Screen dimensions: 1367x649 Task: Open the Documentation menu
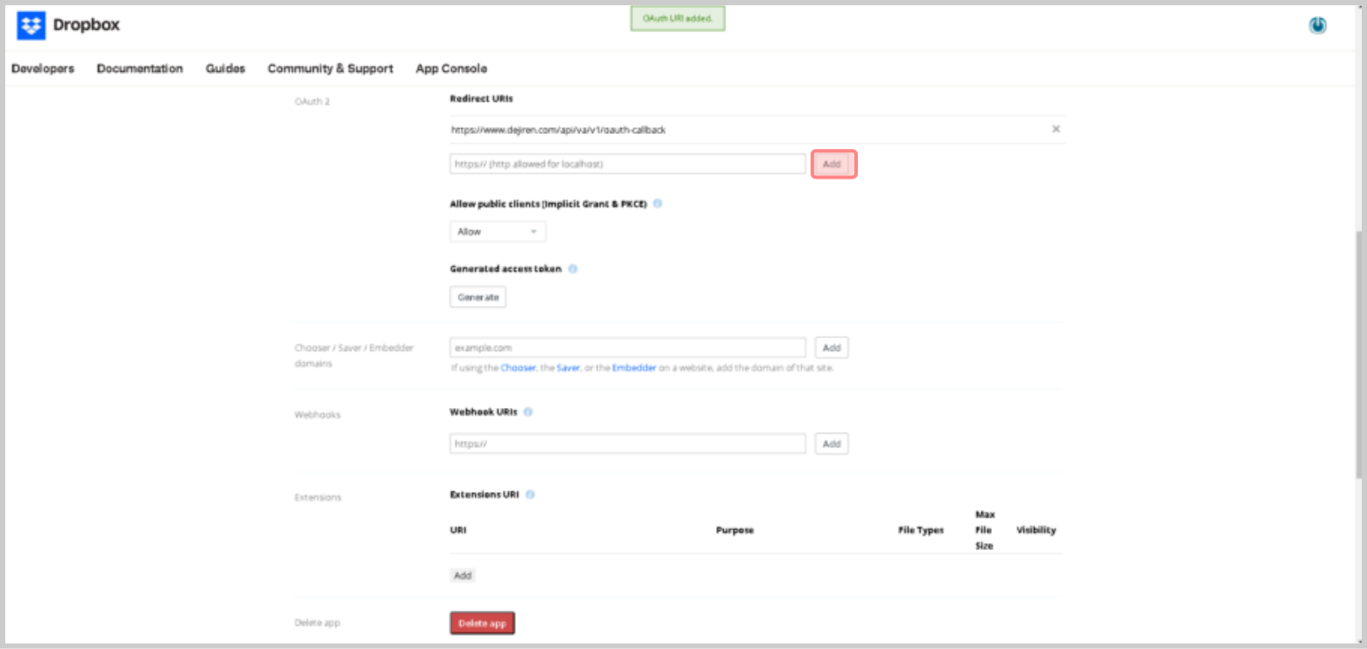(x=140, y=68)
